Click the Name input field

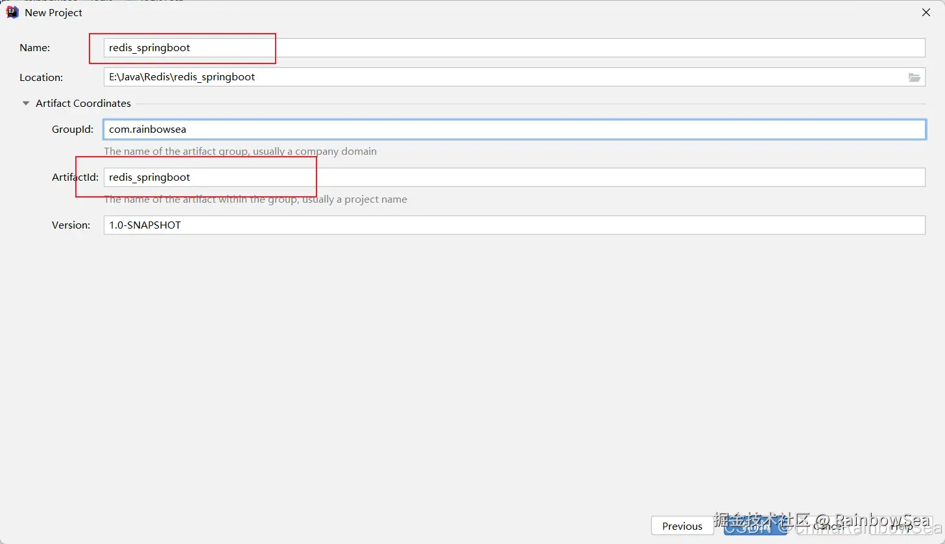coord(514,48)
